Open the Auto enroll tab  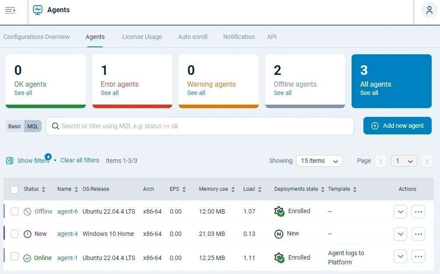pos(193,37)
